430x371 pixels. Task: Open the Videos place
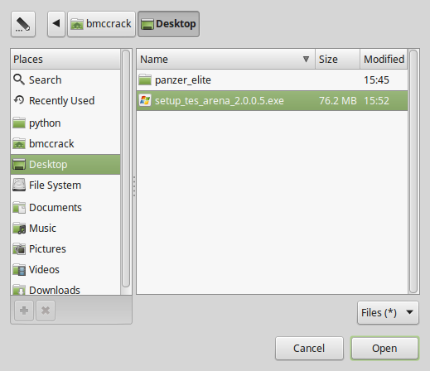point(65,269)
